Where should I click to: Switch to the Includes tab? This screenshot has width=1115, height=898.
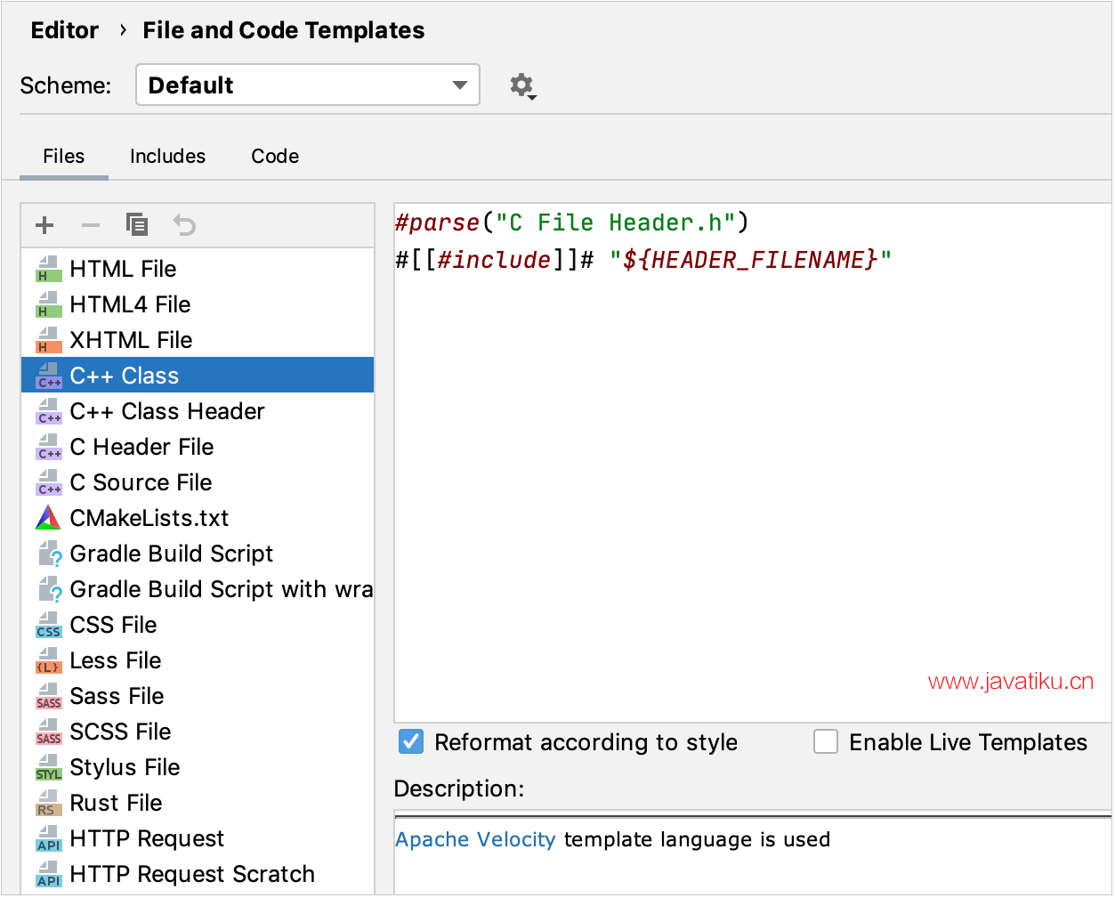167,157
